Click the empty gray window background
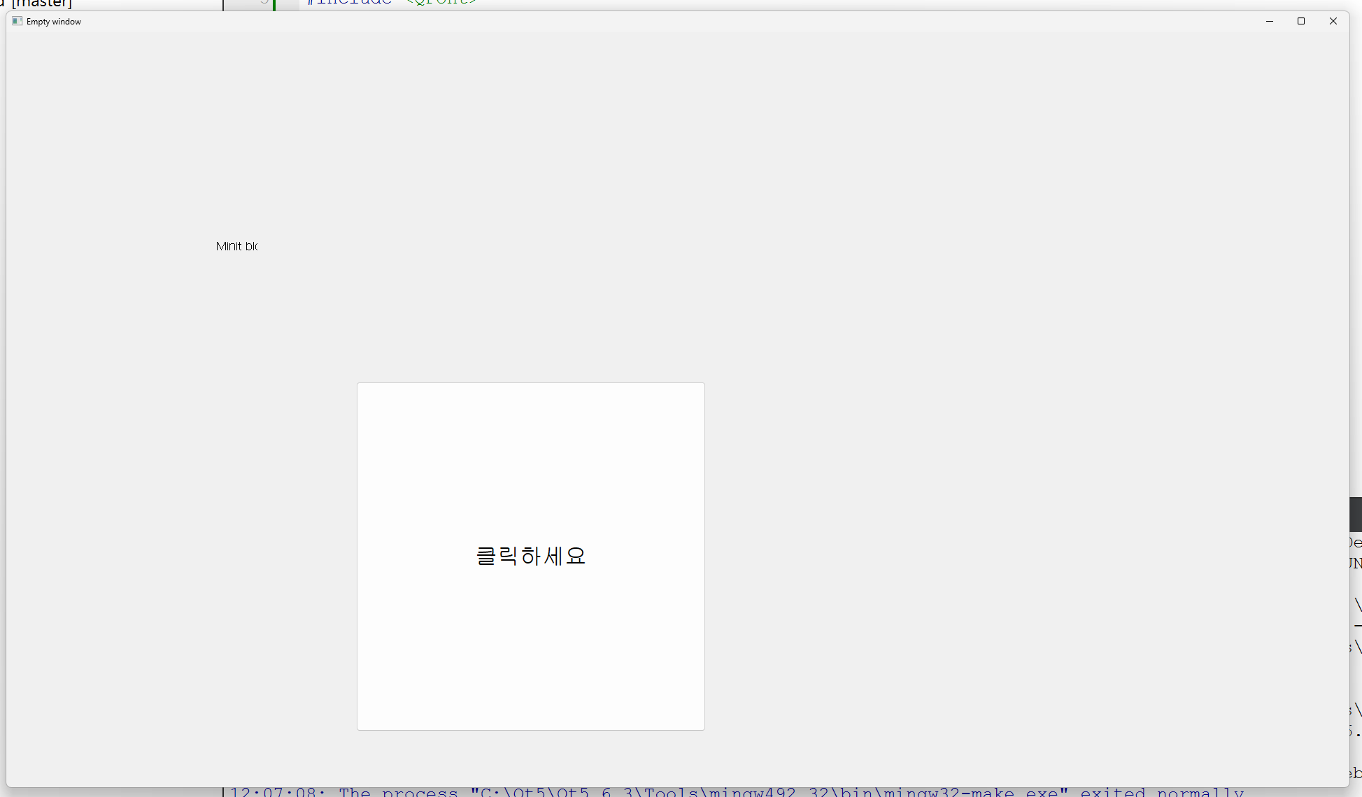Viewport: 1362px width, 797px height. tap(979, 280)
